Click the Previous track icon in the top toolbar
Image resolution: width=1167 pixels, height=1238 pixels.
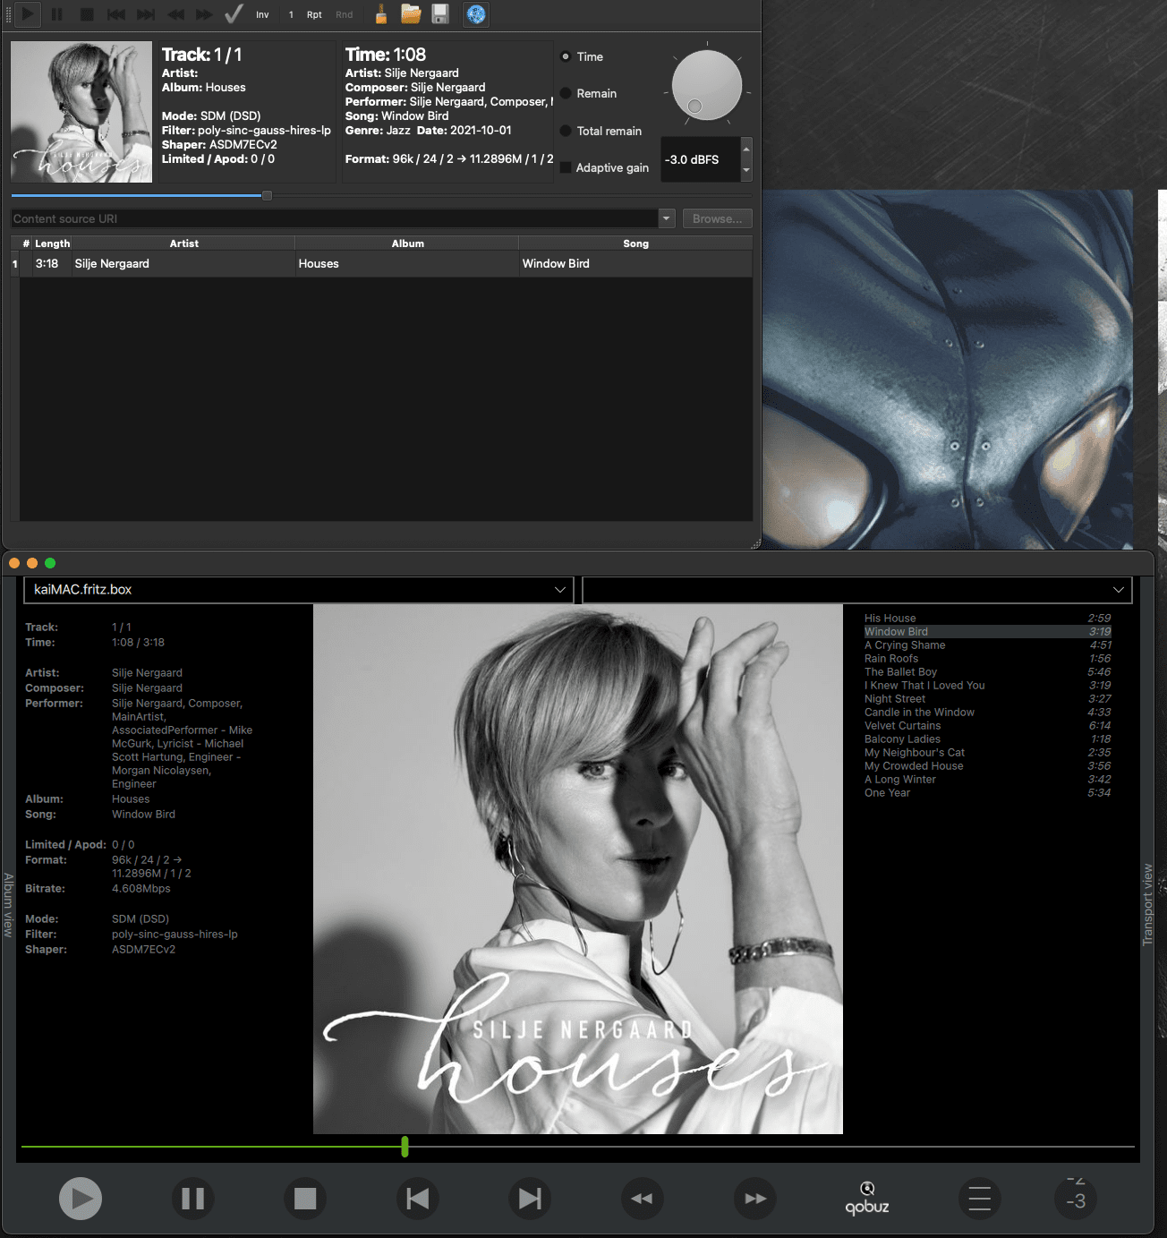click(116, 14)
